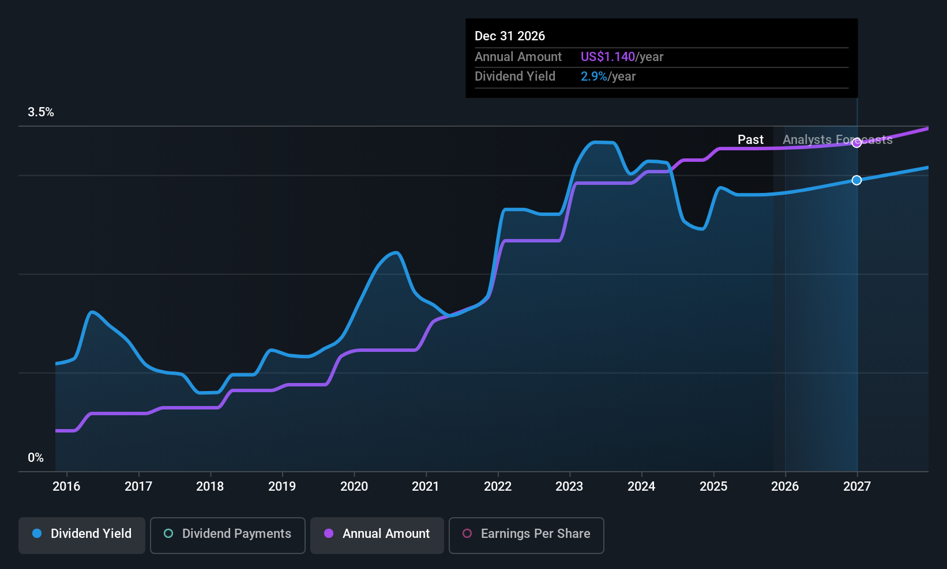The image size is (947, 569).
Task: Toggle the Dividend Yield legend indicator dot
Action: point(36,534)
